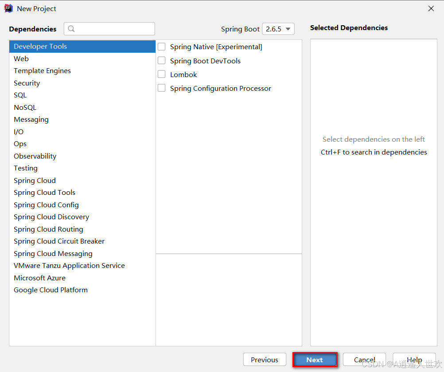This screenshot has width=444, height=372.
Task: Open the Spring Cloud Tools category
Action: pos(82,193)
